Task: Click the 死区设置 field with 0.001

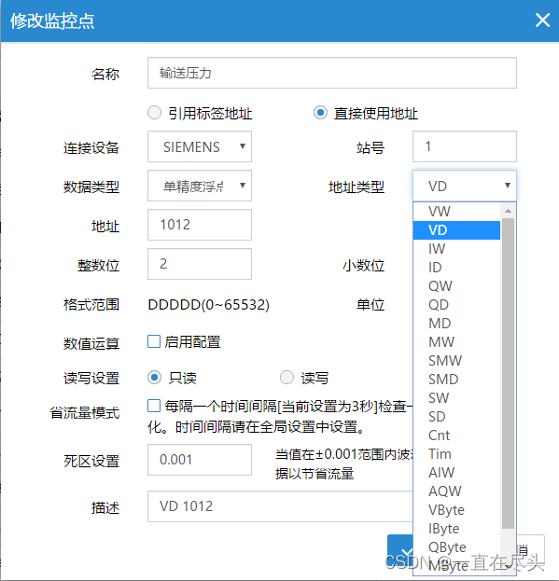Action: click(200, 460)
